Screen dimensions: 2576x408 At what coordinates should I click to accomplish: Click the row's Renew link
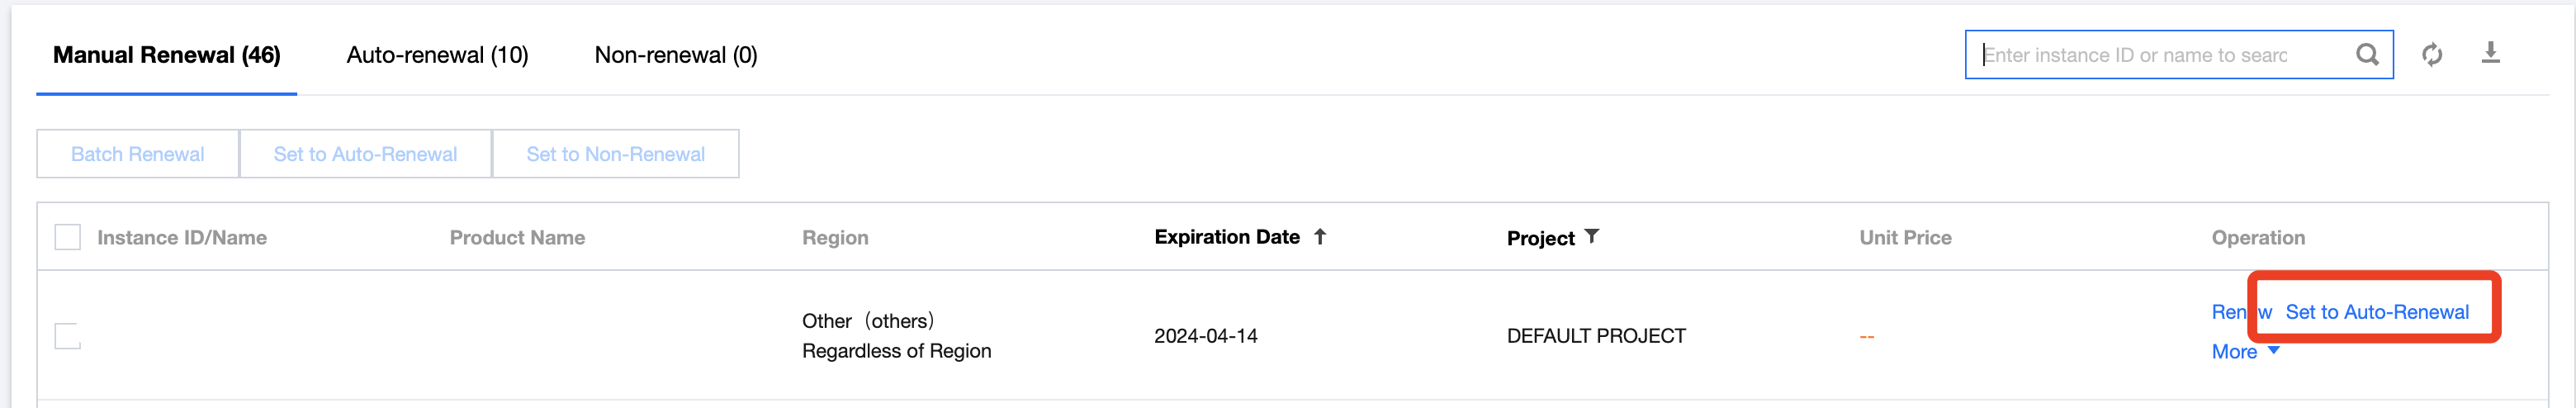[2229, 312]
